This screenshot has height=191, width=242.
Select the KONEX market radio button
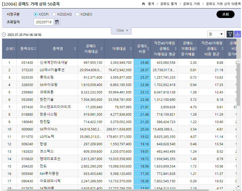[77, 14]
